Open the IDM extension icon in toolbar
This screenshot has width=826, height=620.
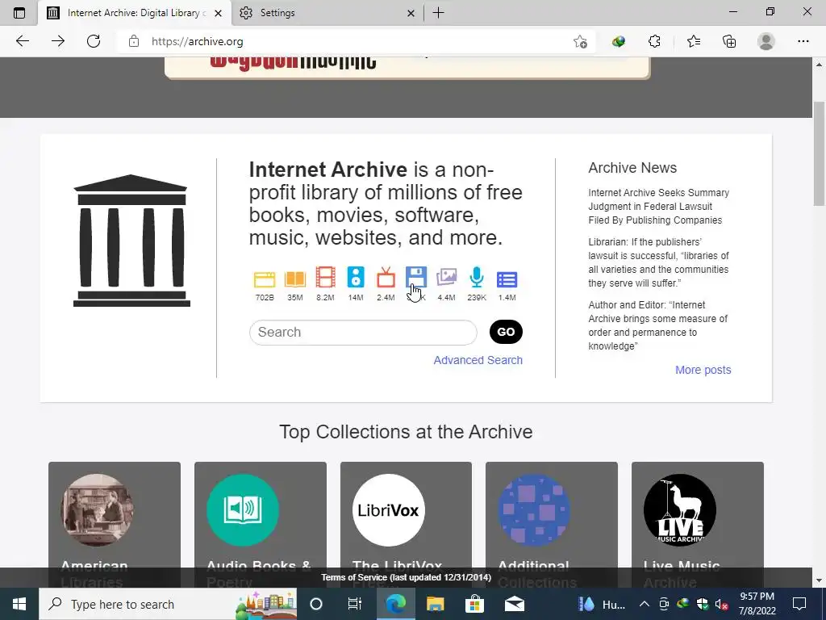[619, 41]
